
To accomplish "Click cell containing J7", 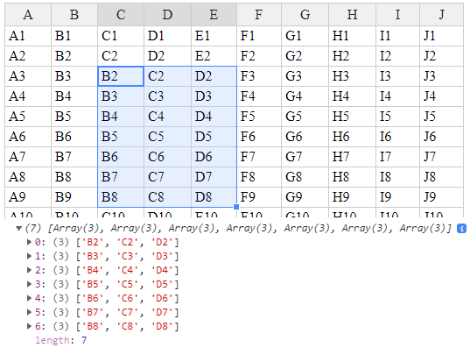I will pos(441,156).
